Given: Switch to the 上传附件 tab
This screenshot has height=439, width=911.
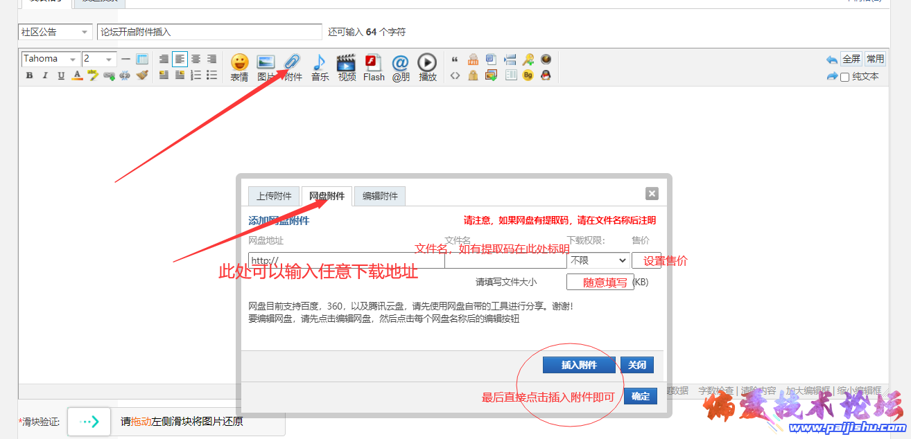Looking at the screenshot, I should (x=274, y=196).
